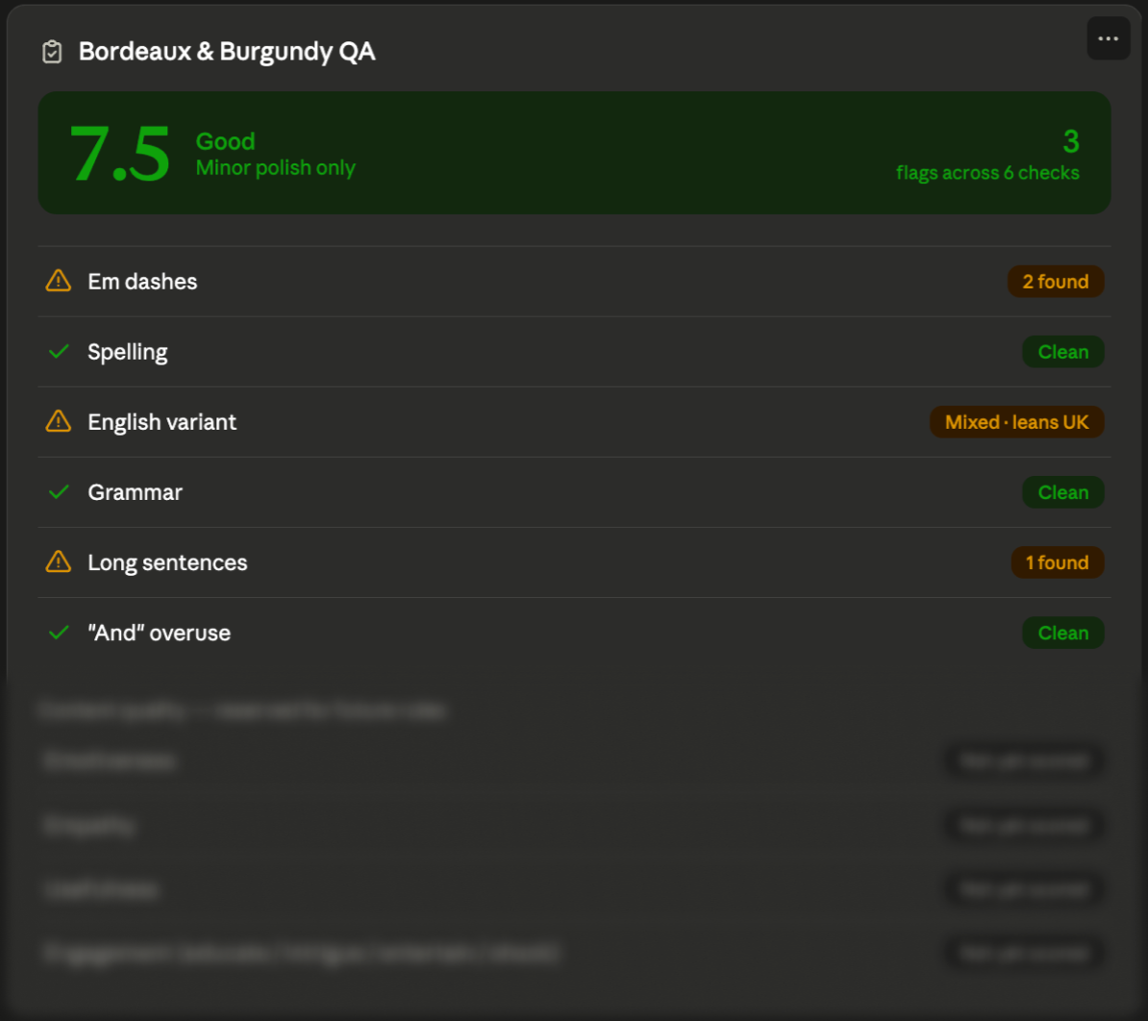This screenshot has width=1148, height=1021.
Task: Click the Em dashes warning icon
Action: [x=59, y=281]
